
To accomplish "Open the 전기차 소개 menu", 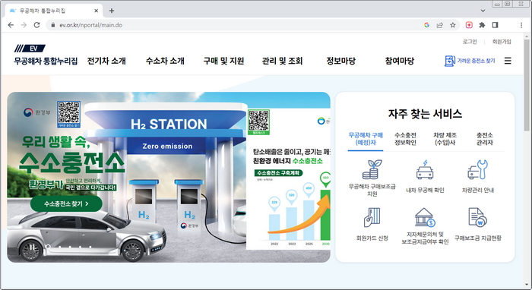I will (106, 61).
